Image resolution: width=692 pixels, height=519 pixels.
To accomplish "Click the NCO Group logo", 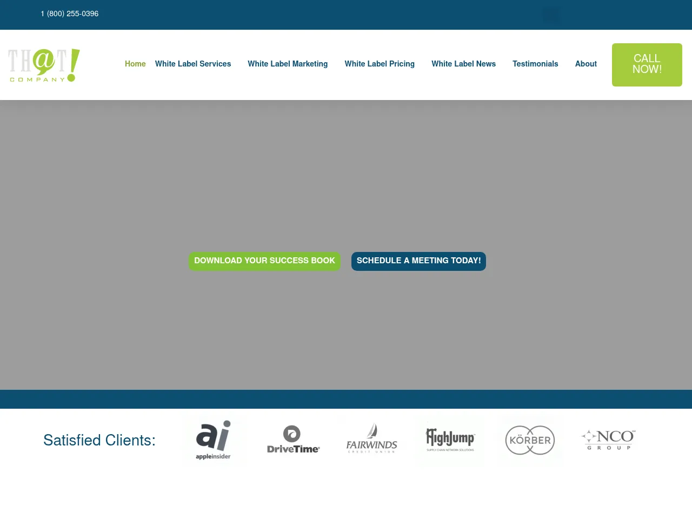I will click(608, 438).
